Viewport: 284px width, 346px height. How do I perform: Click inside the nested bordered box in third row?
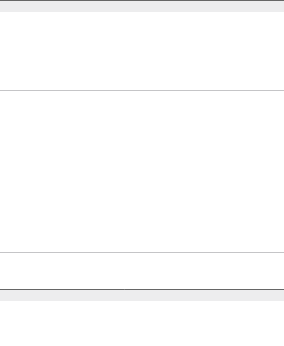pyautogui.click(x=188, y=140)
